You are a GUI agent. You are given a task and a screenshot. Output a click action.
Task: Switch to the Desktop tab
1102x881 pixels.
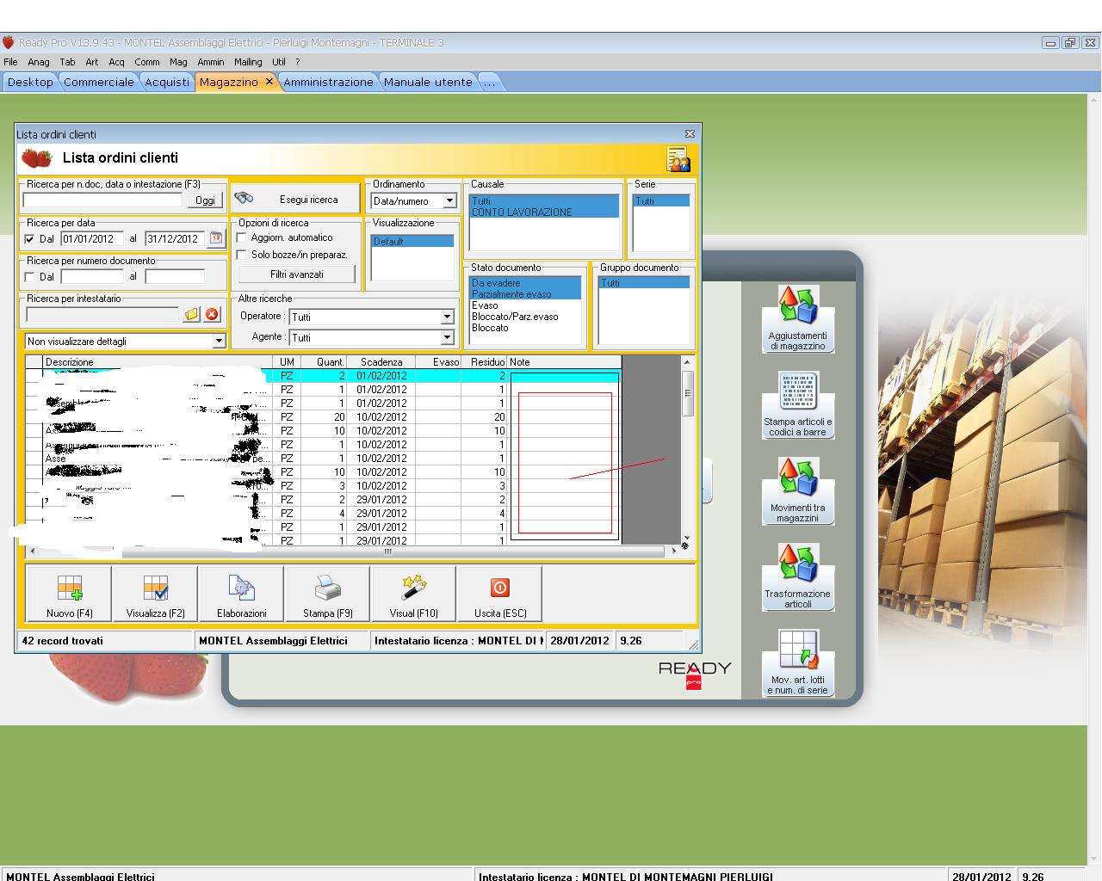coord(30,82)
